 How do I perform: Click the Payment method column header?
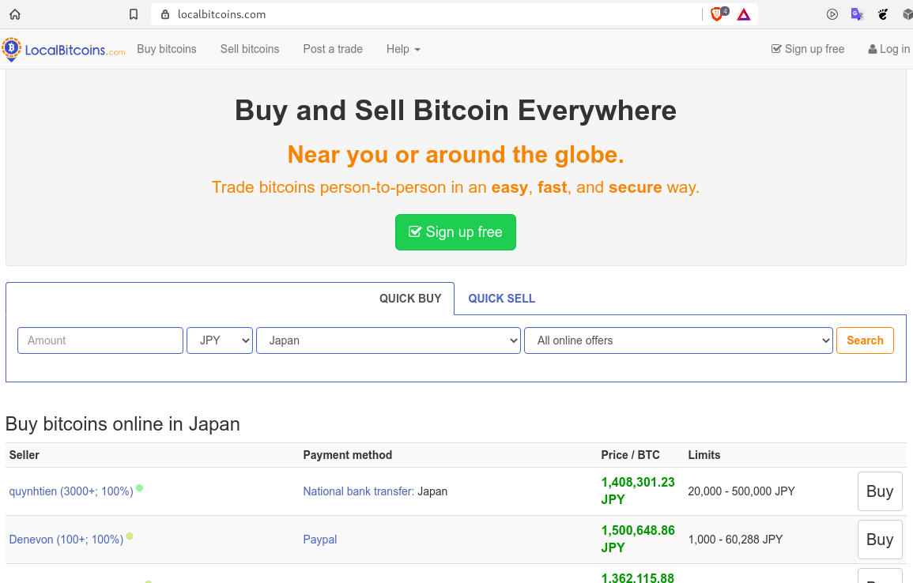[348, 455]
